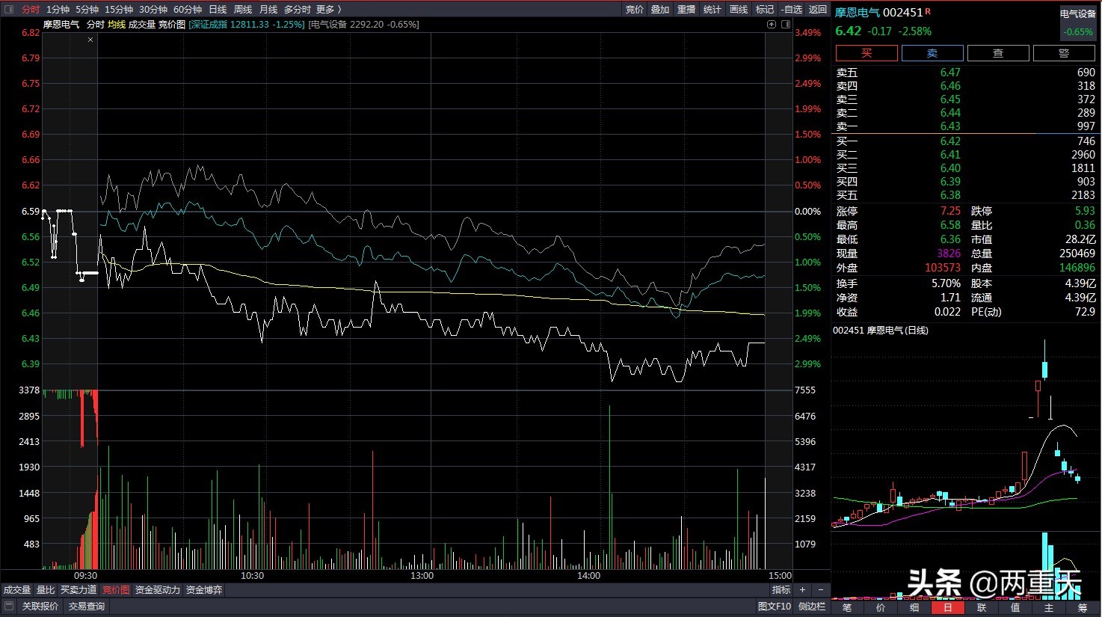Click the plus icon beside 指标
The height and width of the screenshot is (617, 1102).
tap(803, 590)
